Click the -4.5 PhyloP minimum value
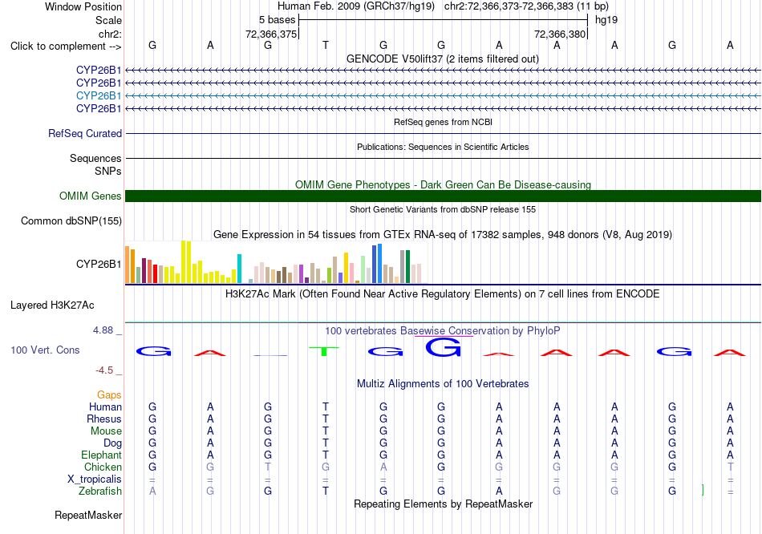 (x=104, y=370)
